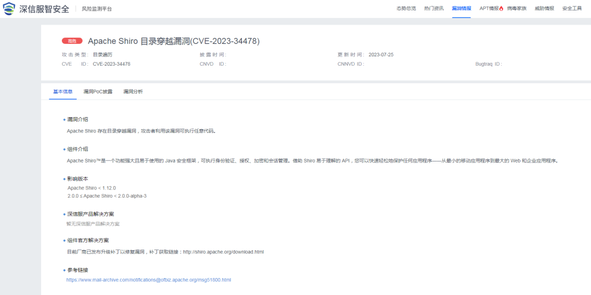Click the Bugtraq ID label
Screen dimensions: 591x295
(489, 64)
